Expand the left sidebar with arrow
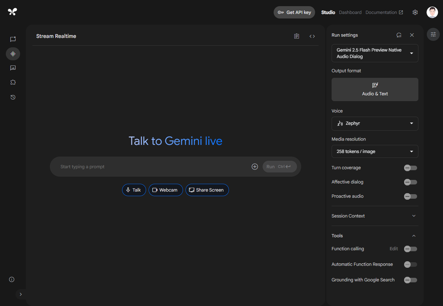This screenshot has height=306, width=443. point(21,294)
